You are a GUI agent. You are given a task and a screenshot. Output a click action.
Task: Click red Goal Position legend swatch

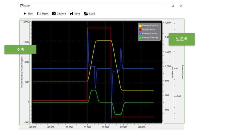[x=140, y=30]
